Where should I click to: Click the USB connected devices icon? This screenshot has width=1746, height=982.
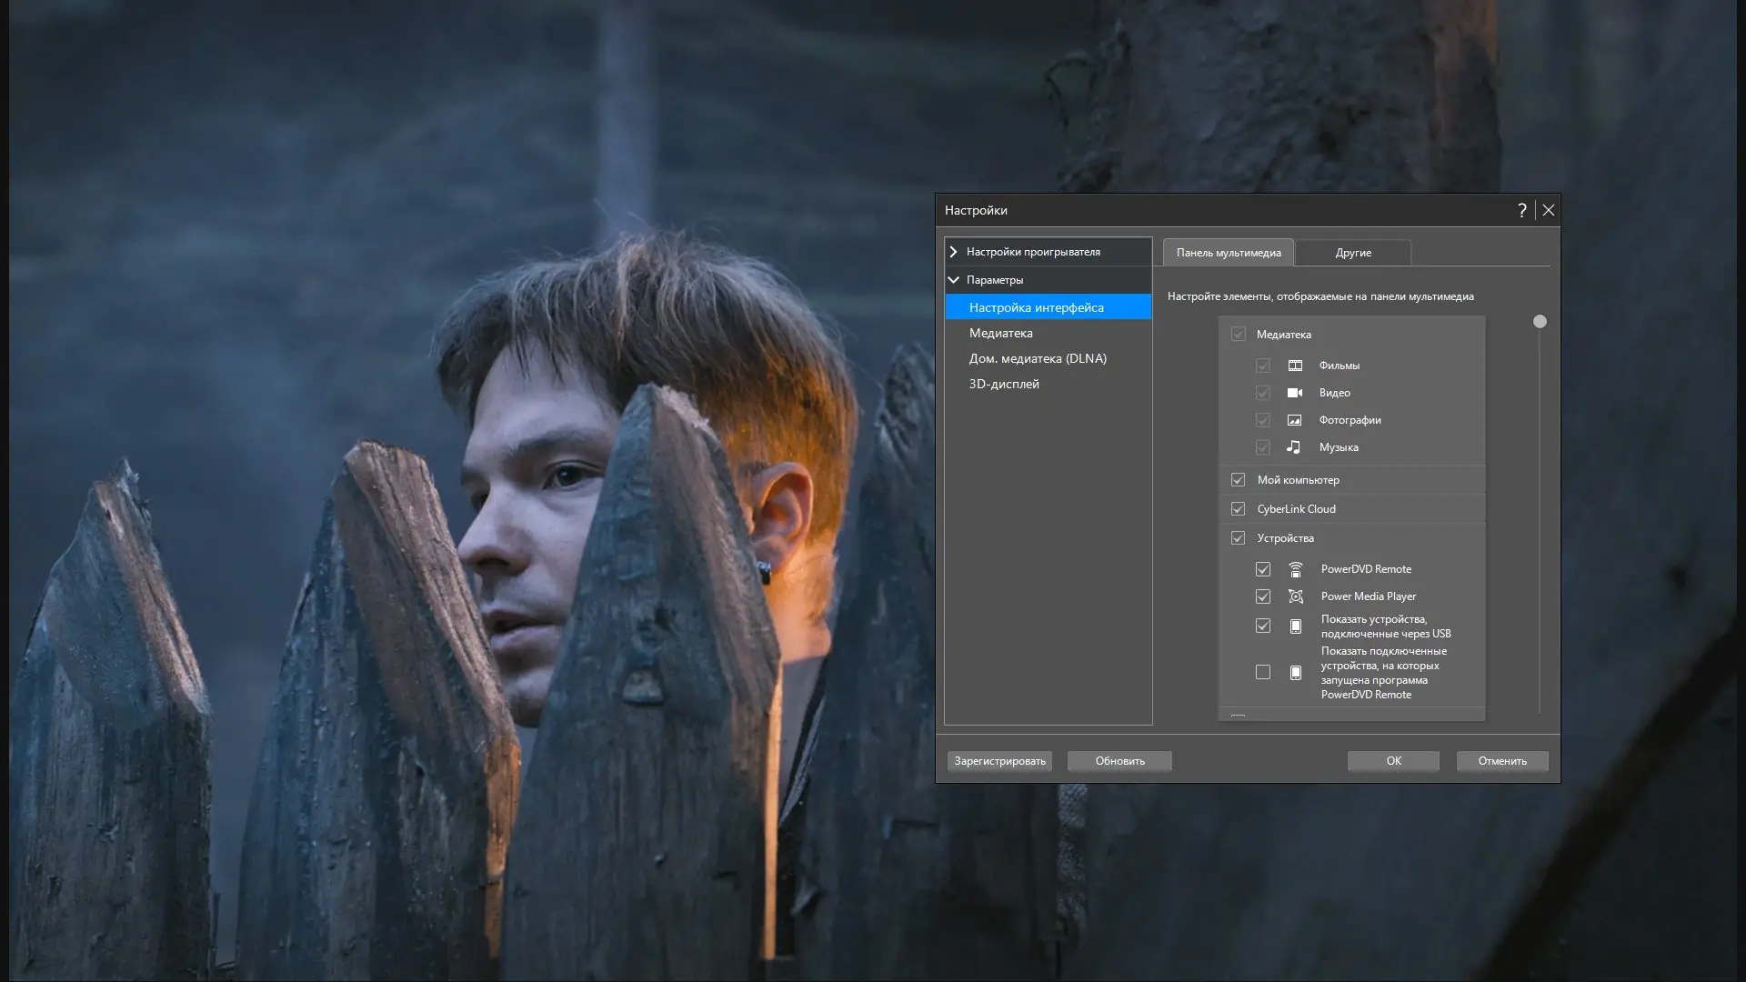click(x=1296, y=626)
